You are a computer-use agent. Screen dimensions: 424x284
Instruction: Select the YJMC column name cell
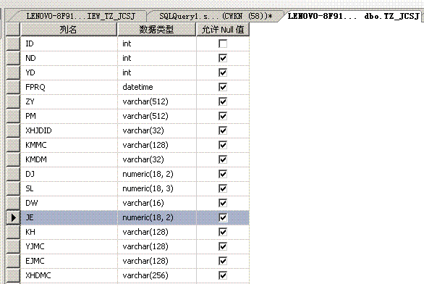(69, 246)
